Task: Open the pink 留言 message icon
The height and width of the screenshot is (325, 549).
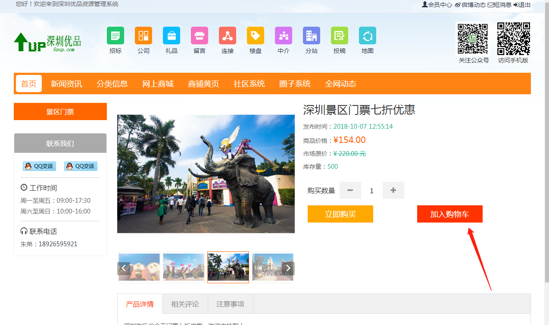Action: point(200,36)
